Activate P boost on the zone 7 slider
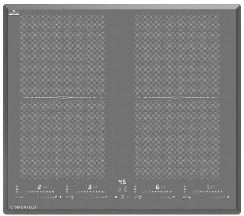Viewport: 244px width, 216px height. [x=223, y=197]
